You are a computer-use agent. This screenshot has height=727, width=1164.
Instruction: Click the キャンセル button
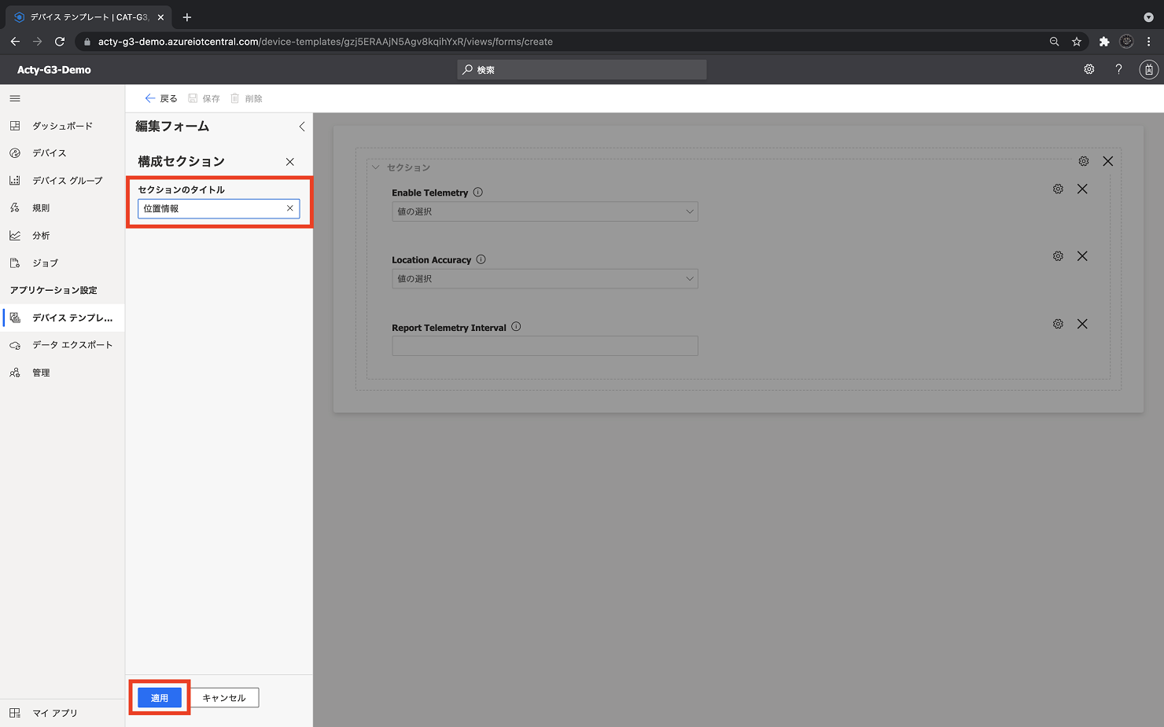click(224, 698)
